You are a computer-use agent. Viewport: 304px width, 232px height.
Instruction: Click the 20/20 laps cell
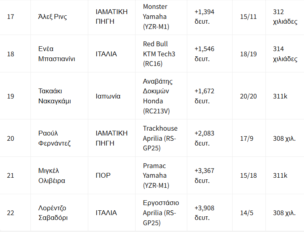[x=249, y=96]
